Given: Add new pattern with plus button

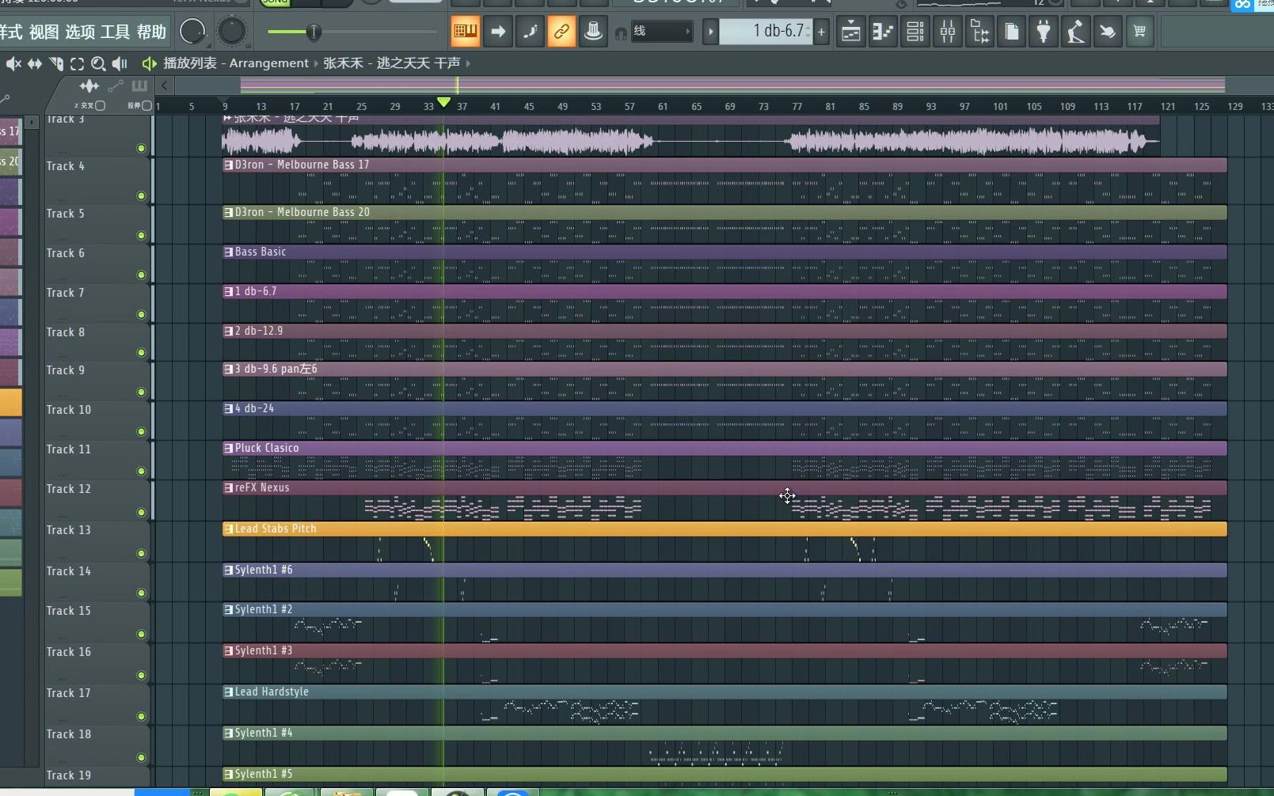Looking at the screenshot, I should [x=822, y=32].
